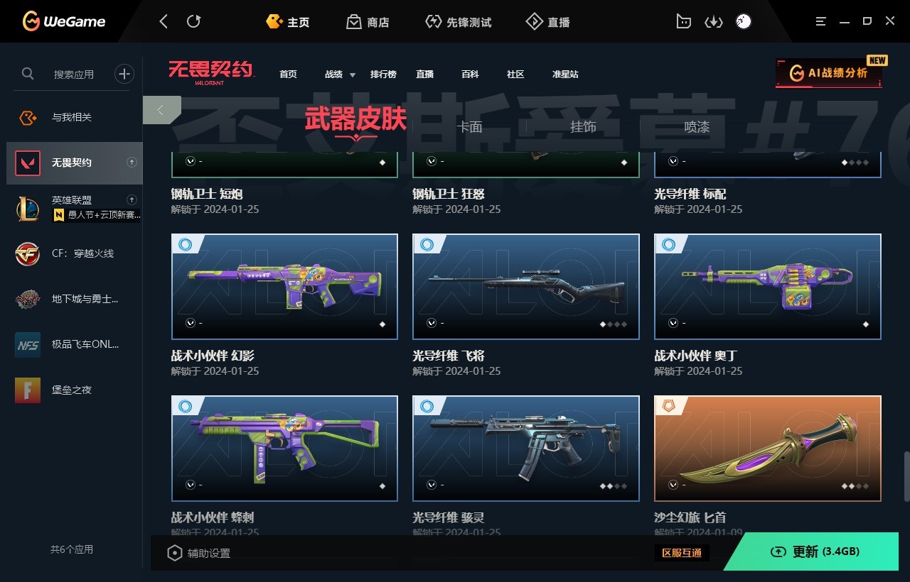This screenshot has width=910, height=582.
Task: Select the 沙尘幻旅 匕首 skin thumbnail
Action: click(768, 448)
